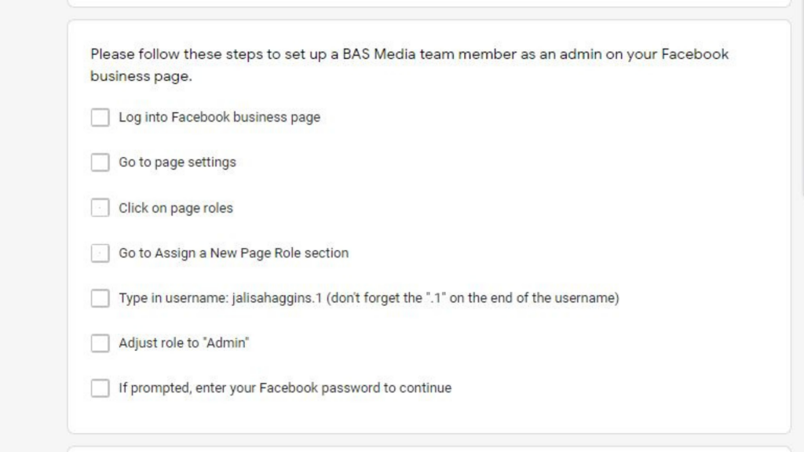Image resolution: width=804 pixels, height=452 pixels.
Task: Click the 'Go to page settings' label text
Action: coord(177,162)
